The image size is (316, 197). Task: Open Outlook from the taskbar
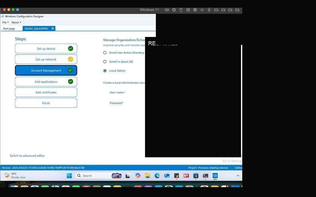point(167,176)
